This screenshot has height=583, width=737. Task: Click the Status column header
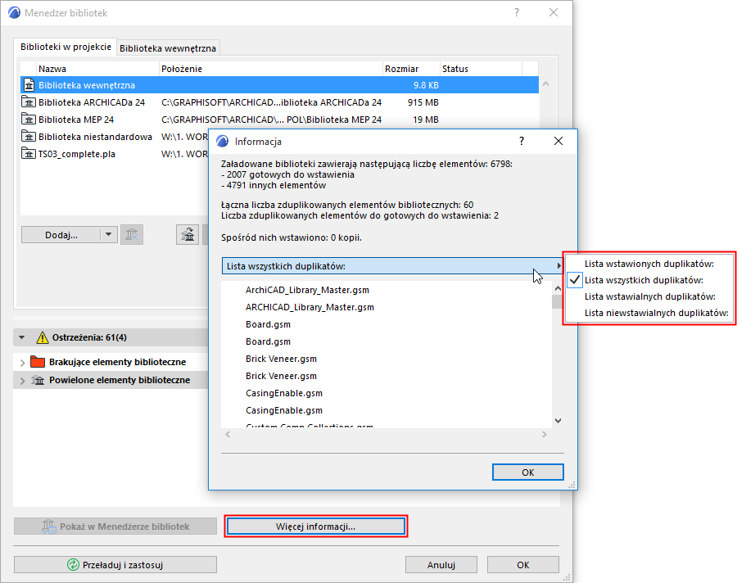pyautogui.click(x=481, y=69)
